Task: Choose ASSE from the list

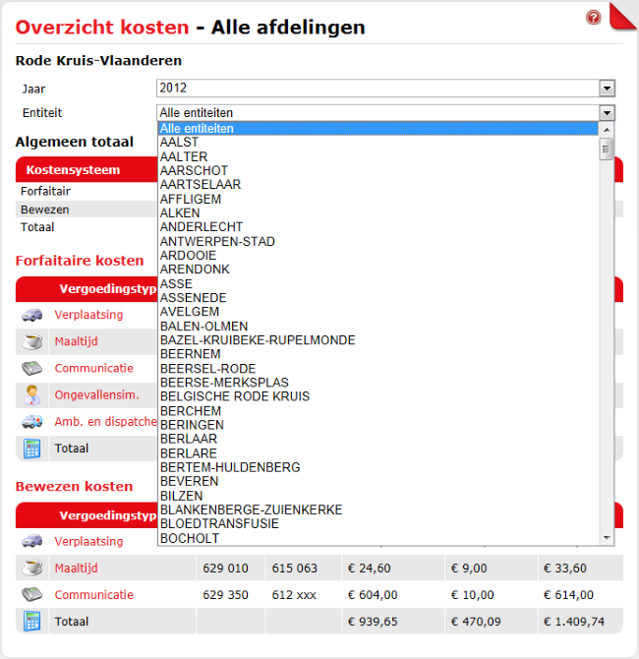Action: pos(378,283)
